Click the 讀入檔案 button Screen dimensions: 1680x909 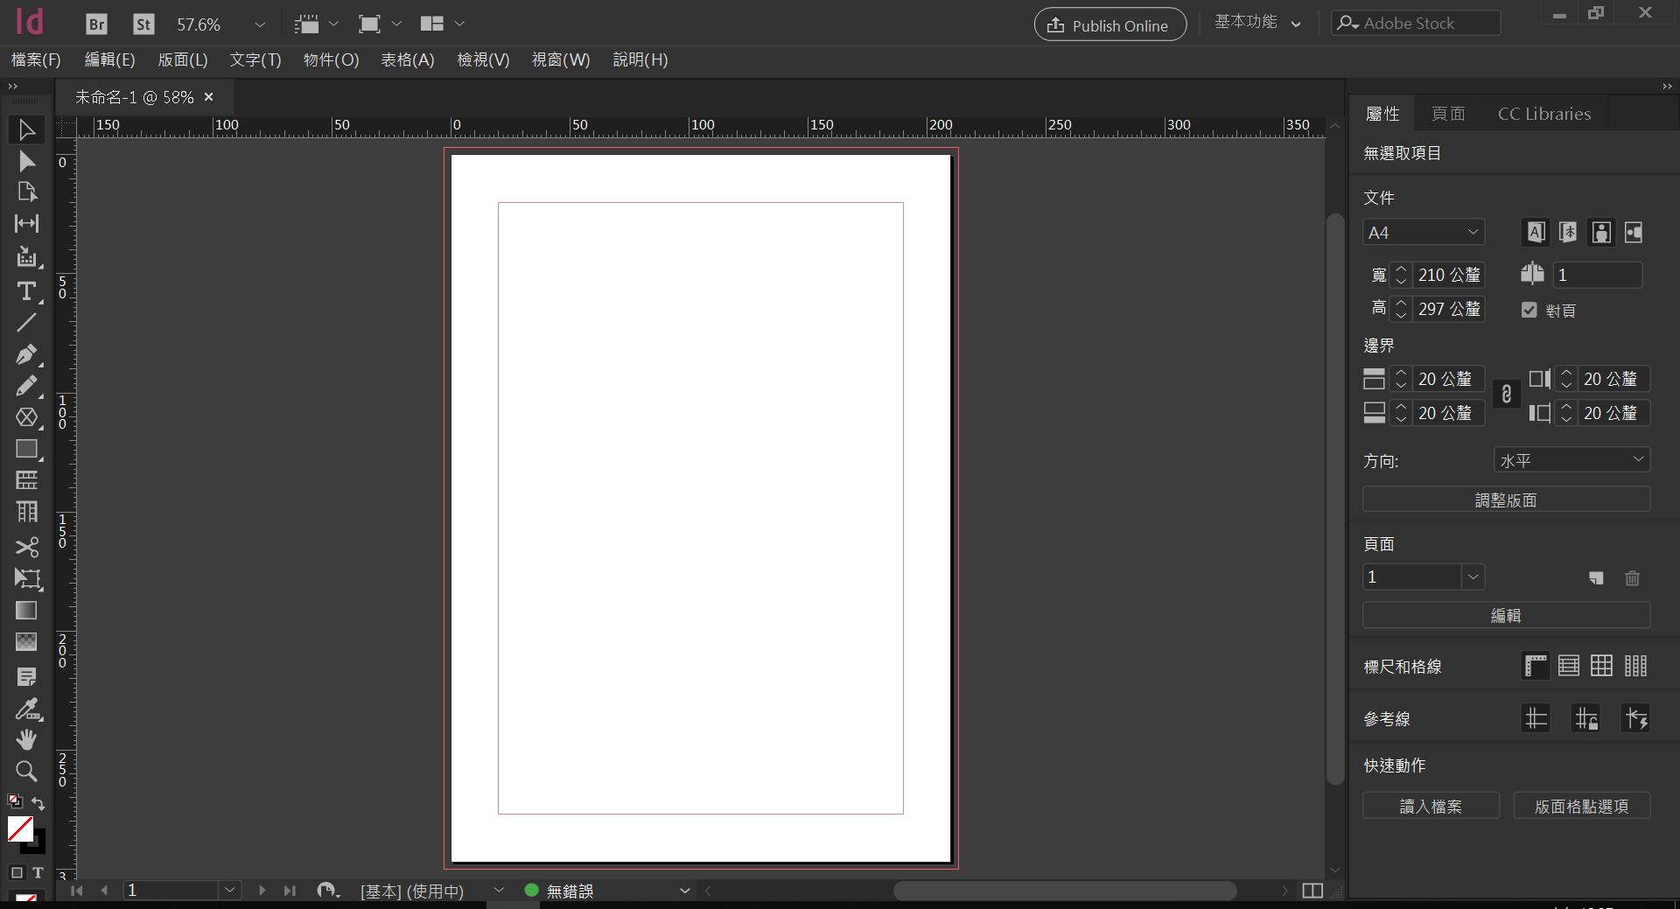pos(1431,806)
